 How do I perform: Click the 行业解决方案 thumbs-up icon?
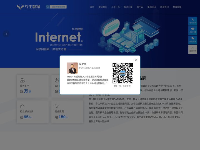coord(22,106)
